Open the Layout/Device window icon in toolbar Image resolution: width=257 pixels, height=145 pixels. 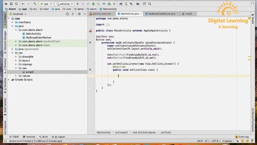145,4
